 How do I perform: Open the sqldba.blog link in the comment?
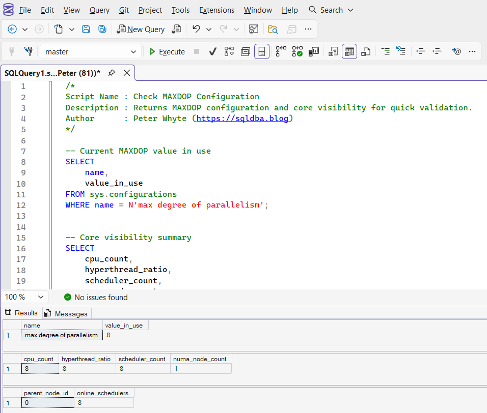(242, 119)
